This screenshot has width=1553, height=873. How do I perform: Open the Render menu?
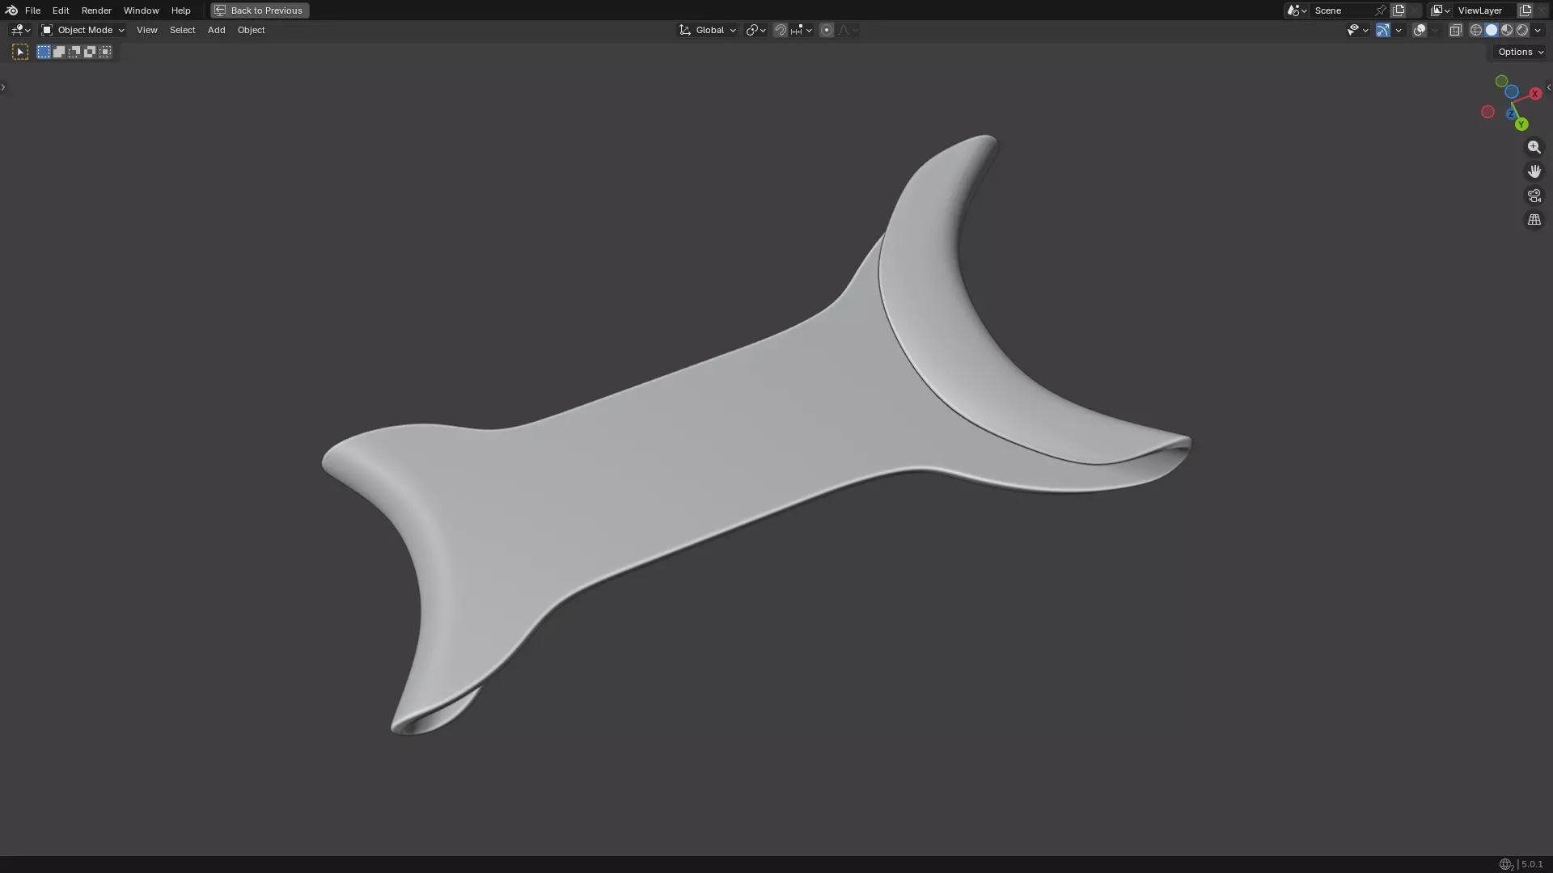[96, 11]
